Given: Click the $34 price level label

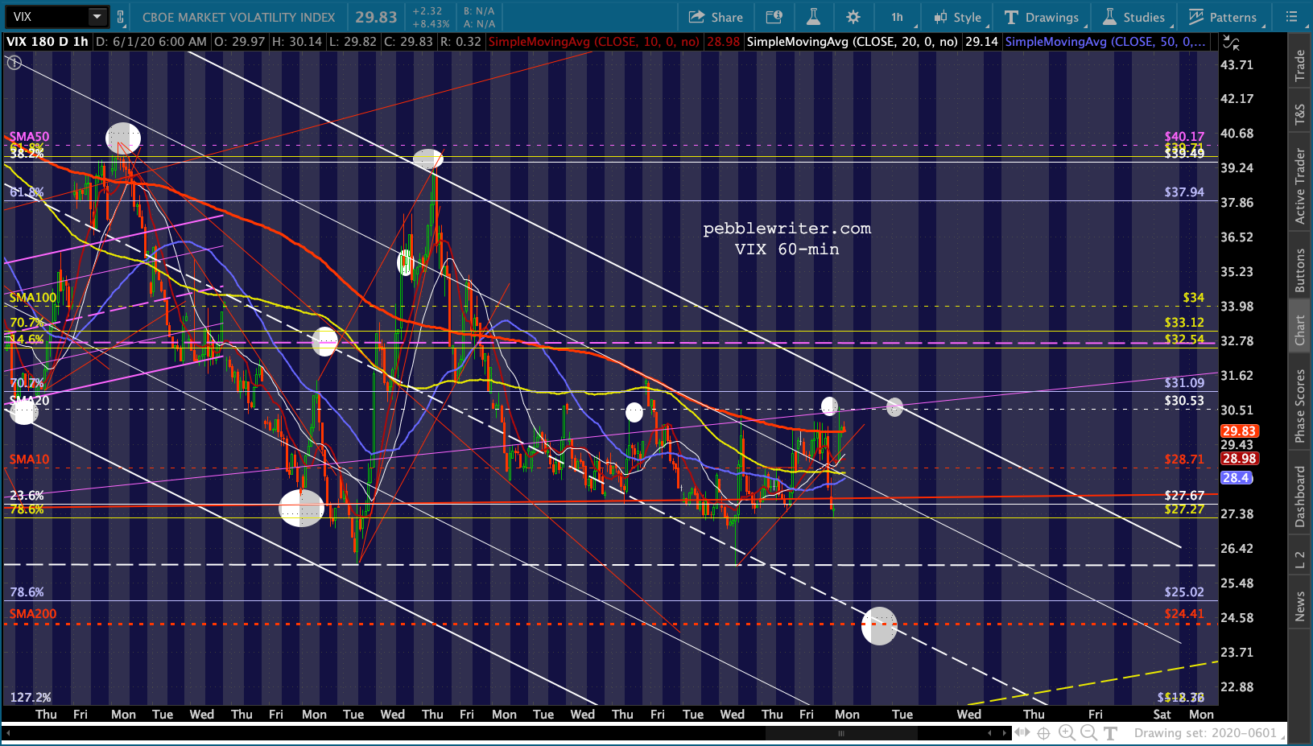Looking at the screenshot, I should point(1193,298).
